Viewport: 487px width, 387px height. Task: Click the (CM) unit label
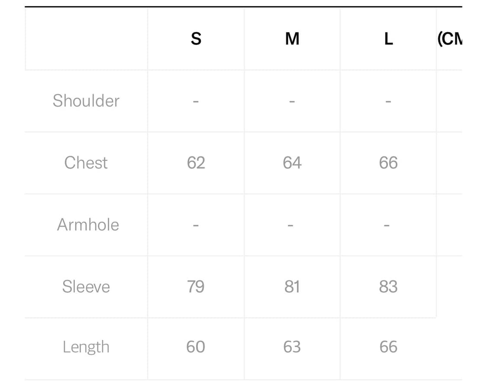tap(450, 39)
